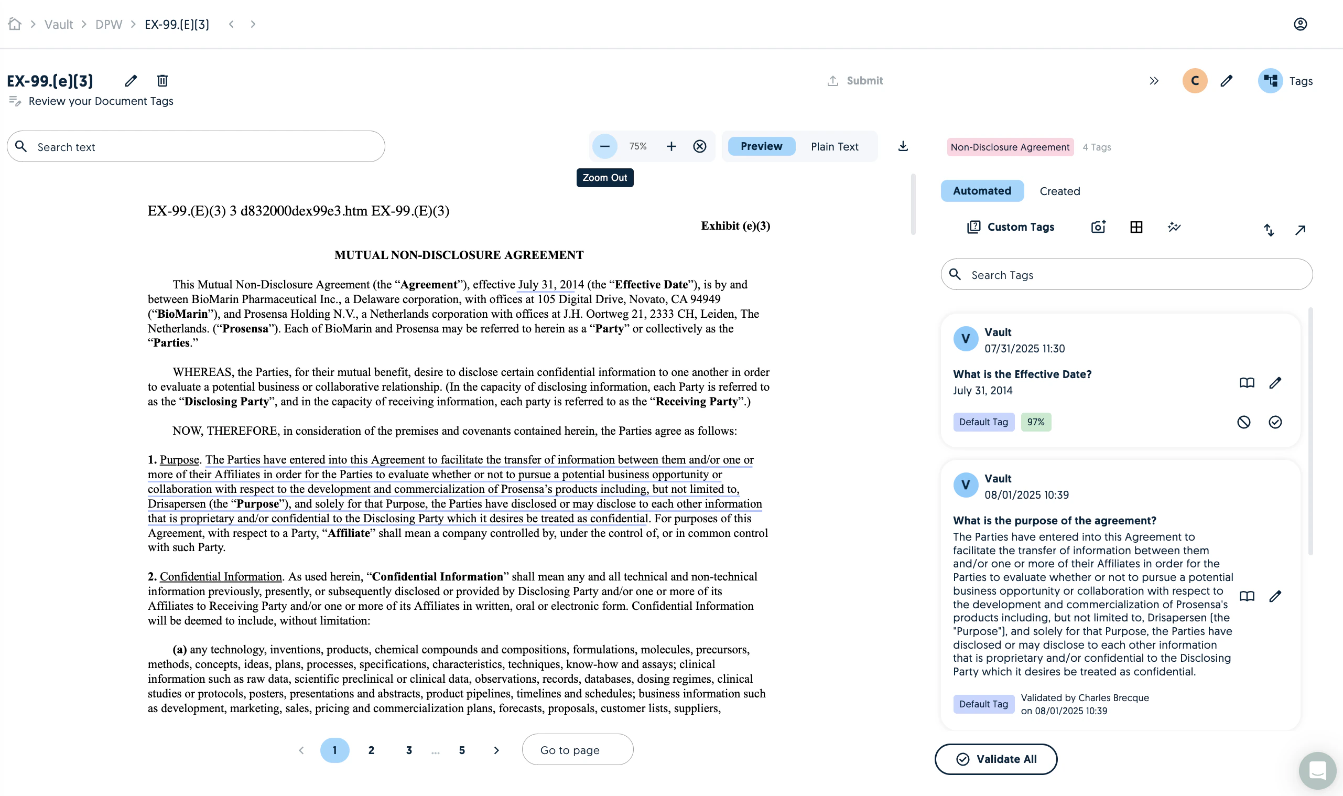Image resolution: width=1343 pixels, height=796 pixels.
Task: Open the C user avatar
Action: pyautogui.click(x=1195, y=80)
